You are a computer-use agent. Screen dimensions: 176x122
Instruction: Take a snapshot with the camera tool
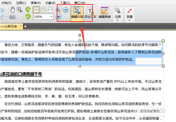12,17
